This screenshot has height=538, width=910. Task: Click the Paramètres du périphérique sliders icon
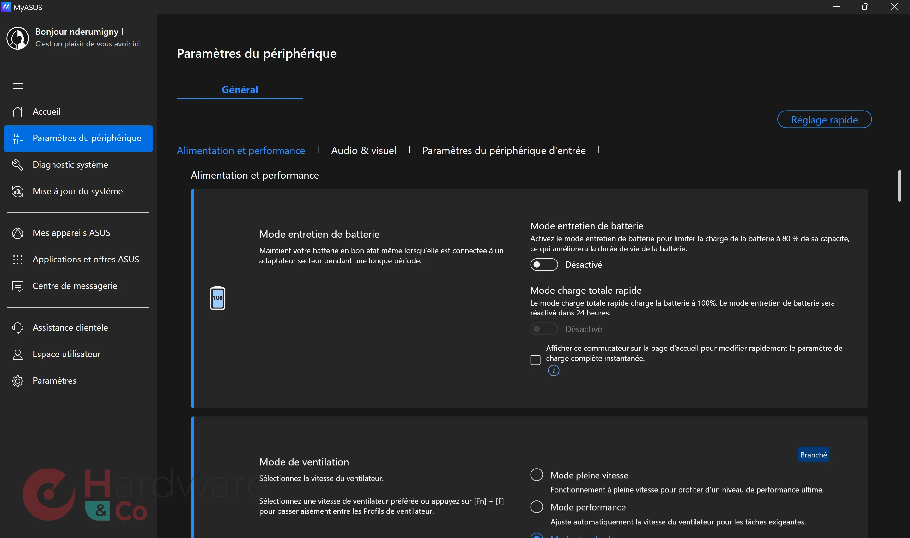coord(17,138)
